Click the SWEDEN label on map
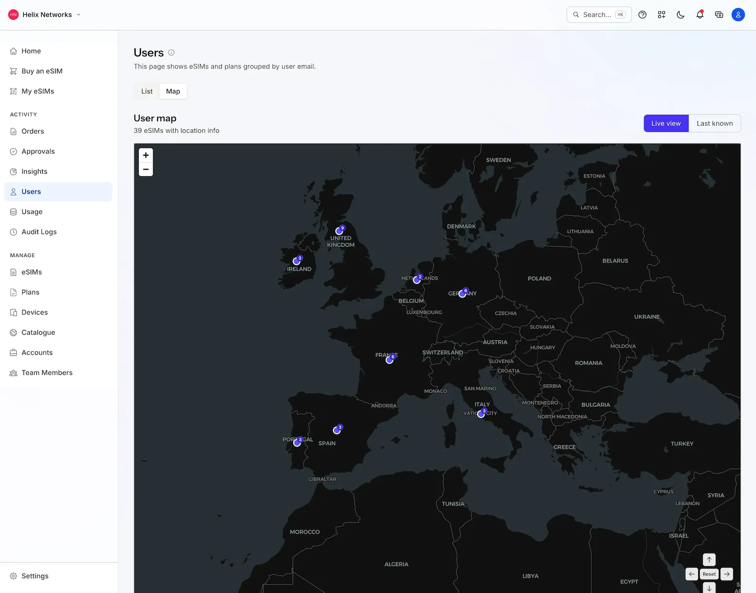The image size is (756, 593). tap(498, 160)
